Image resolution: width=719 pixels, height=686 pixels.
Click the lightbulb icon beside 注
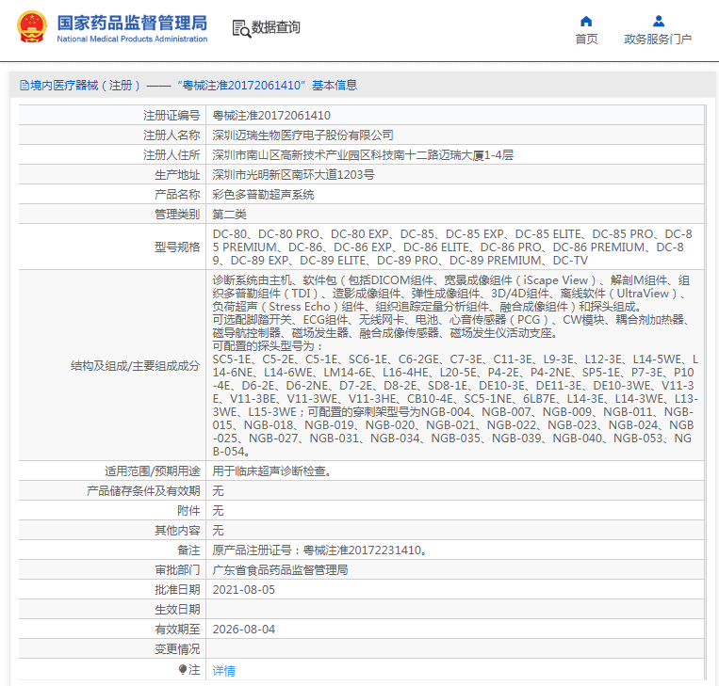pos(183,669)
